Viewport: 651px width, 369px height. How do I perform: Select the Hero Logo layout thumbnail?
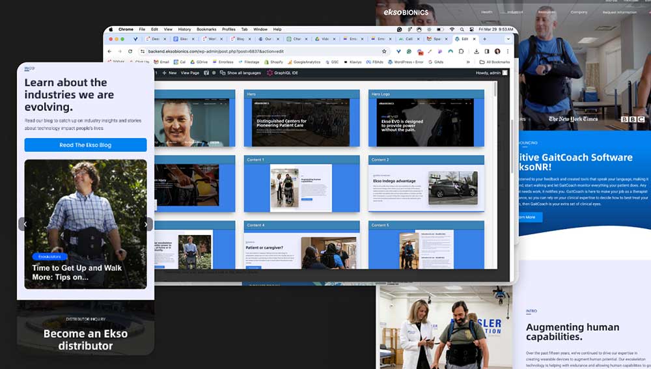(426, 120)
